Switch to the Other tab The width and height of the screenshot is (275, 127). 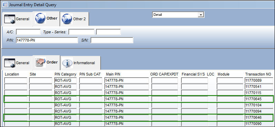pos(46,18)
